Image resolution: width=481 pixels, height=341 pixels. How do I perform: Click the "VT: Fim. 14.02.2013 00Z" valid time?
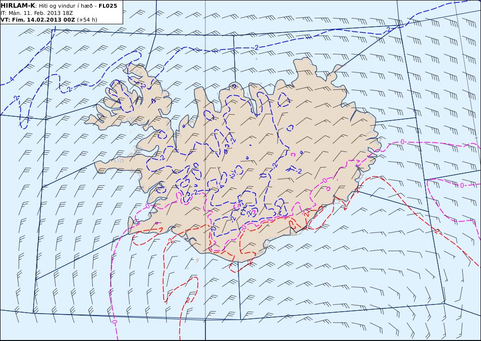(38, 20)
